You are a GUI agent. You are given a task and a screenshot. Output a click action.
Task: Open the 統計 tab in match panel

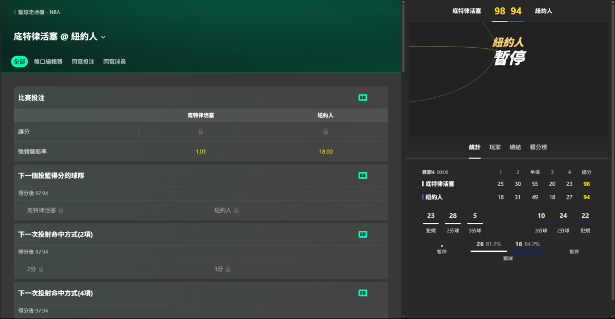pos(474,147)
